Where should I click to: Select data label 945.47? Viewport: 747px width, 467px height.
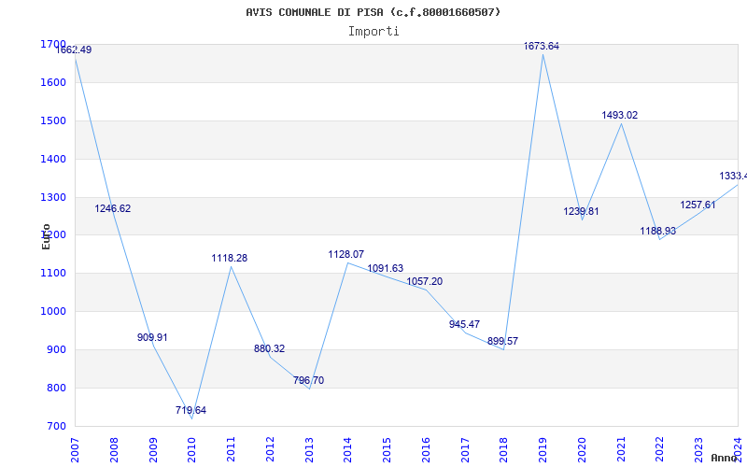click(x=464, y=324)
